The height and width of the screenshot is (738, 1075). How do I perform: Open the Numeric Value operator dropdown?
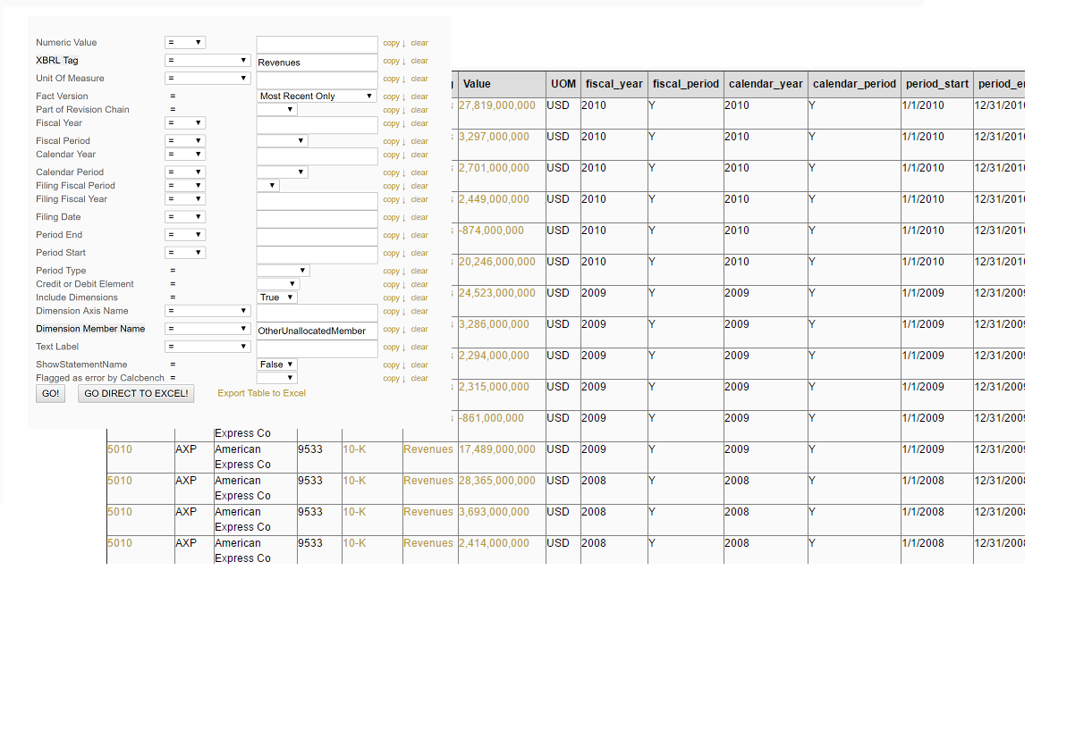click(x=185, y=43)
